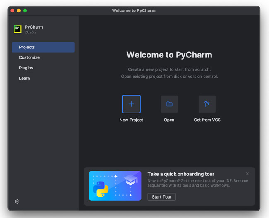Viewport: 269px width, 218px height.
Task: Click the Start Tour button
Action: coord(161,197)
